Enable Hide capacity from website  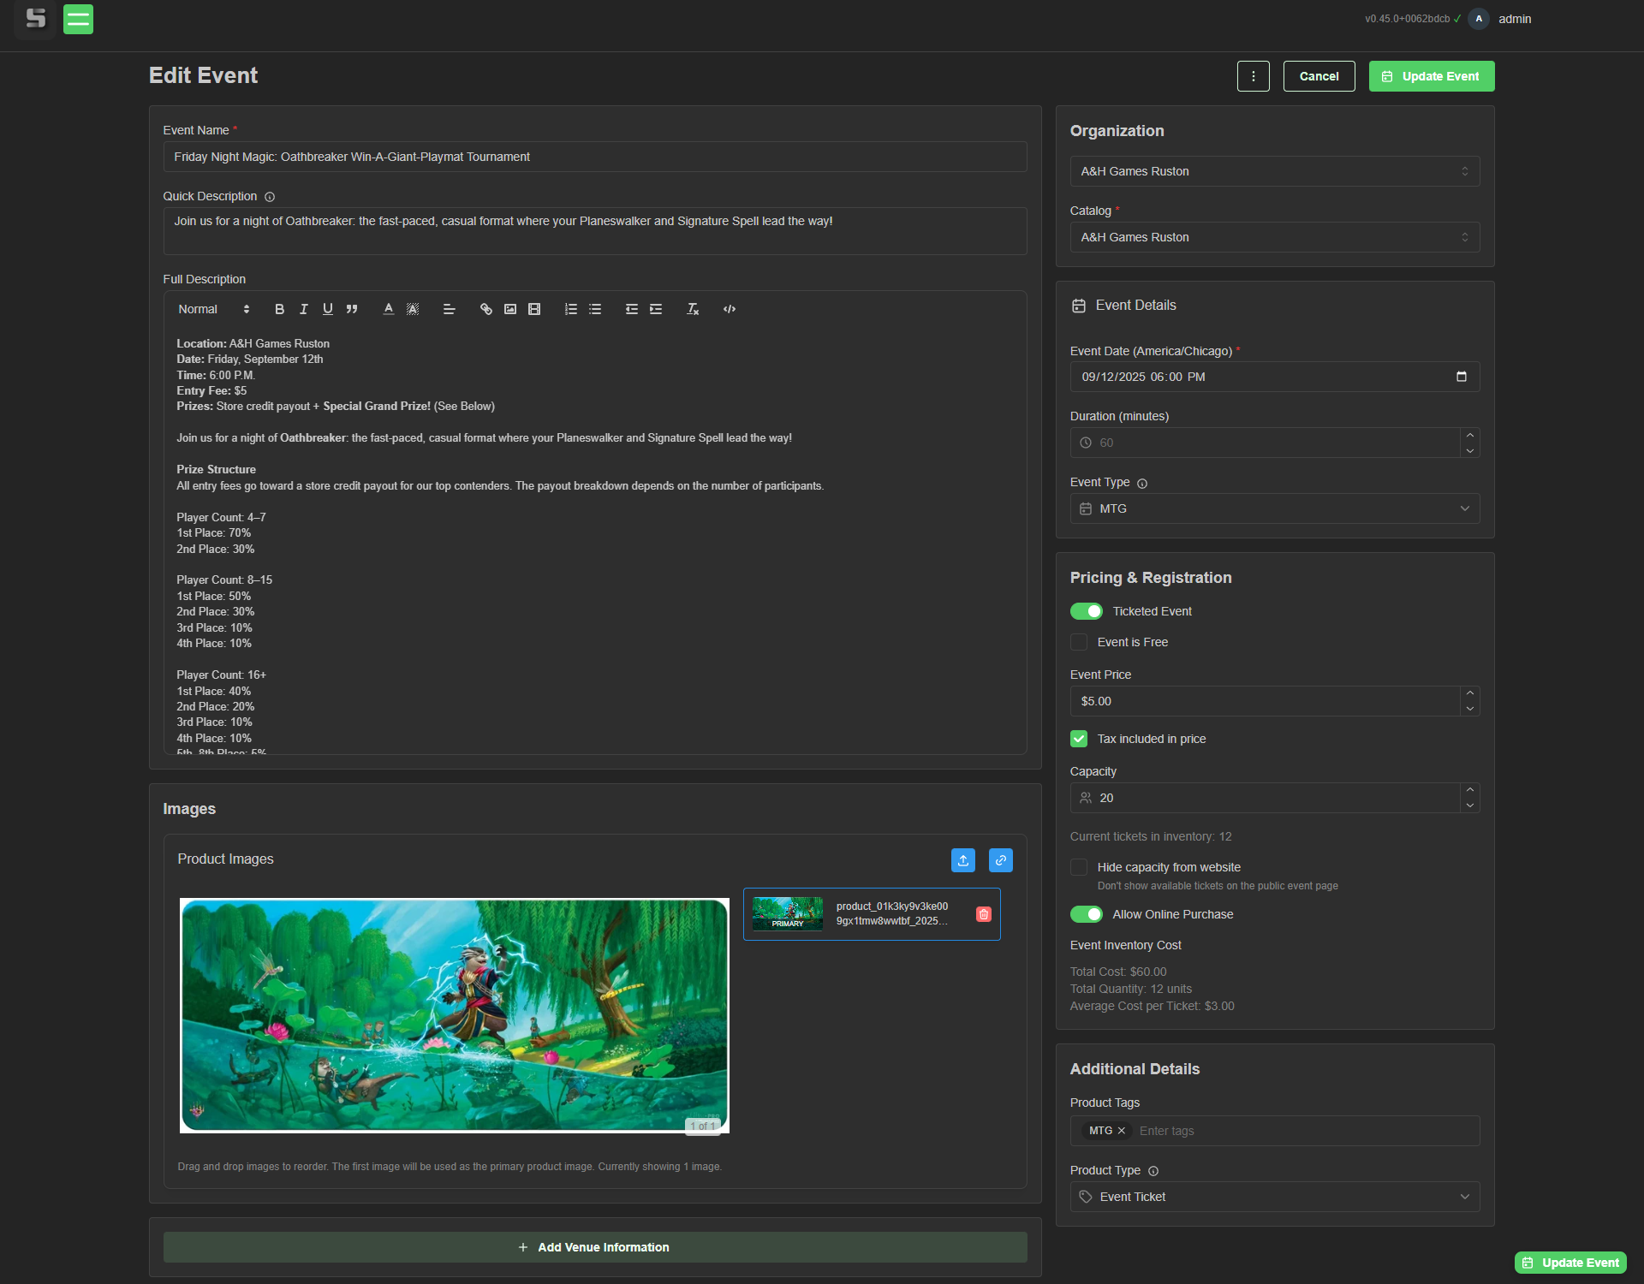[x=1078, y=867]
